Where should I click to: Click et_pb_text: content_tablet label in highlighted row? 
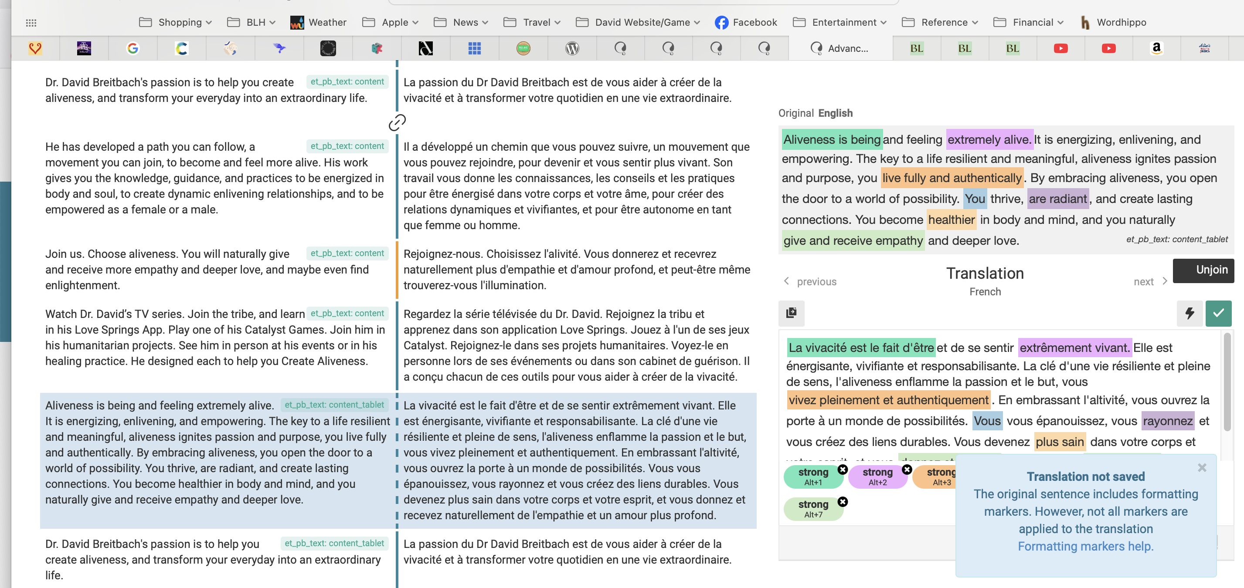[x=334, y=405]
